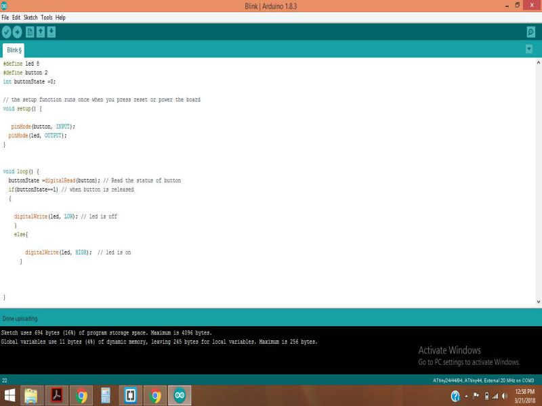Click the battery tray icon
This screenshot has width=542, height=406.
486,396
